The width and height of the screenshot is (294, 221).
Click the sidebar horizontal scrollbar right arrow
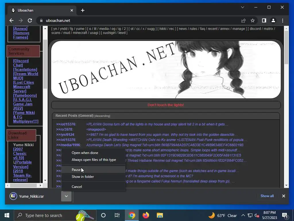(x=40, y=185)
